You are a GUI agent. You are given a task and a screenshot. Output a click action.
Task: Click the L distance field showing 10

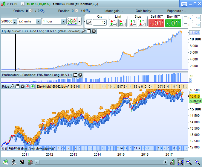click(196, 25)
